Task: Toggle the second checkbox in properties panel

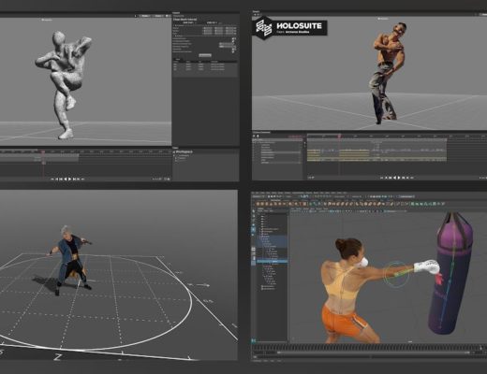Action: [233, 41]
